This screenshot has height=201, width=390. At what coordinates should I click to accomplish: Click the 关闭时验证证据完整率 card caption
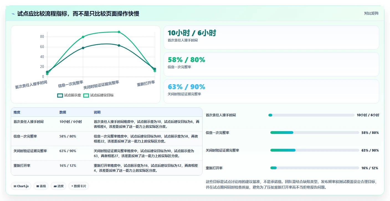[x=184, y=94]
